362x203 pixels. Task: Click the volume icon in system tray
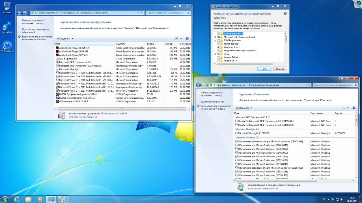point(342,199)
